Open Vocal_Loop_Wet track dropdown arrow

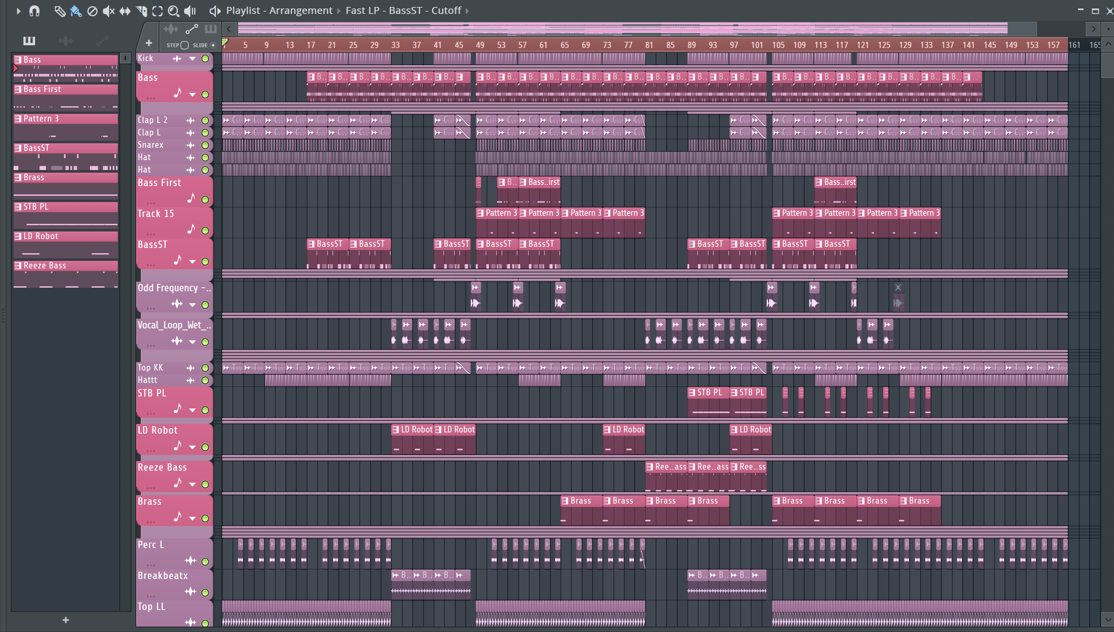pos(192,342)
